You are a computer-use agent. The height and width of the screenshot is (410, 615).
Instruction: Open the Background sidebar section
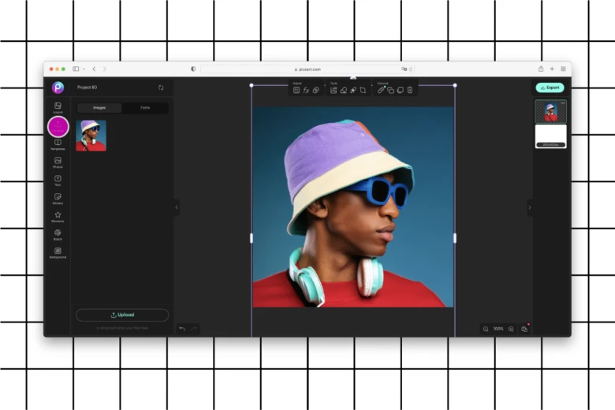[58, 252]
